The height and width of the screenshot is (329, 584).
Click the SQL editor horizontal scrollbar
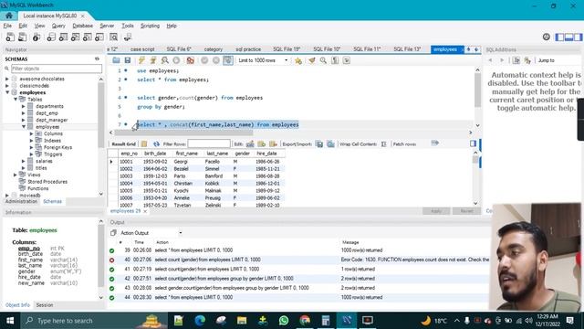pyautogui.click(x=183, y=133)
